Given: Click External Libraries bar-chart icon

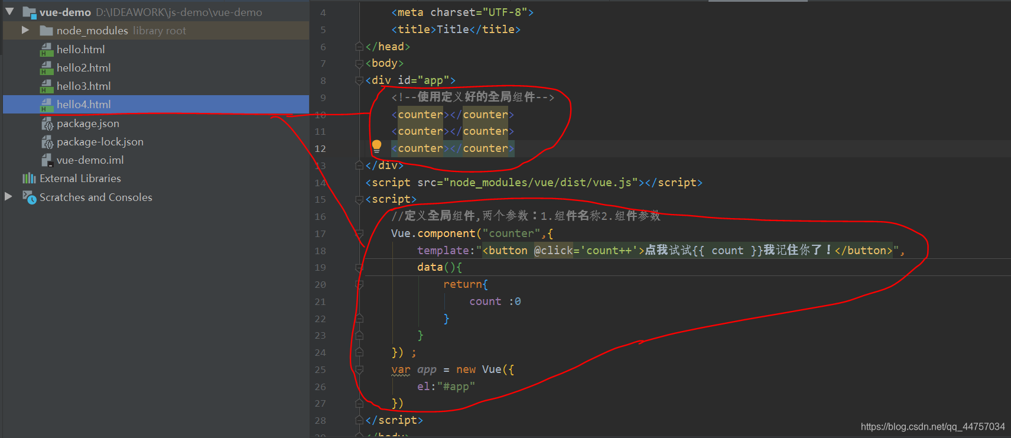Looking at the screenshot, I should coord(29,178).
